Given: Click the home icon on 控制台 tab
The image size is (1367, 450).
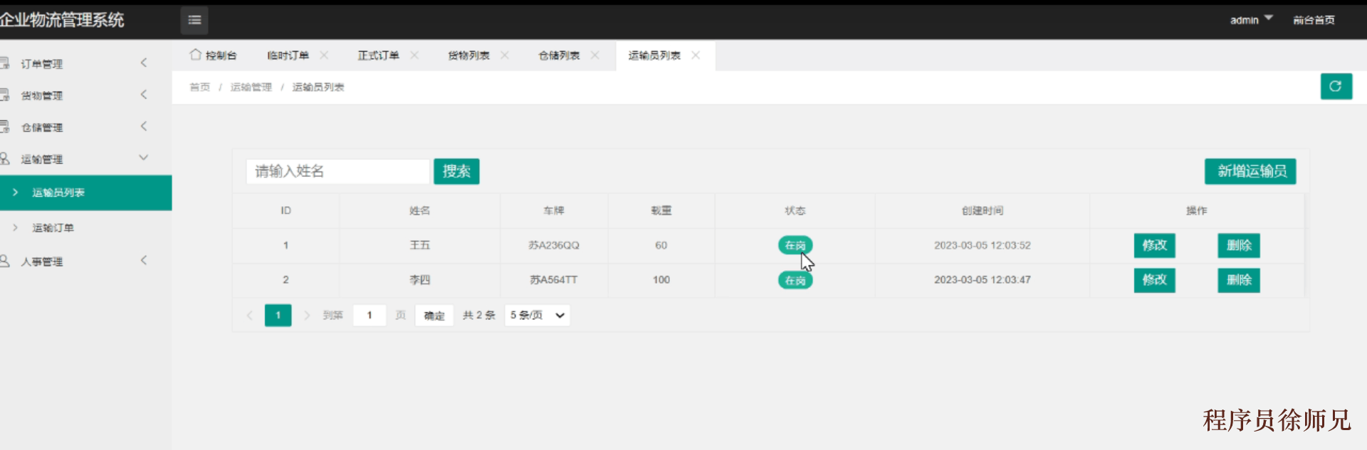Looking at the screenshot, I should (195, 55).
